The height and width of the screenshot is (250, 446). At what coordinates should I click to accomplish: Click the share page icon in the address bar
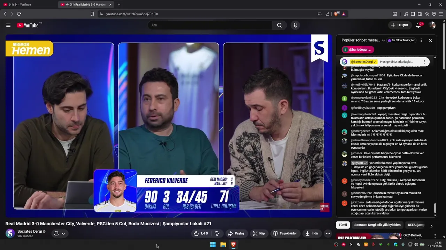pyautogui.click(x=328, y=14)
